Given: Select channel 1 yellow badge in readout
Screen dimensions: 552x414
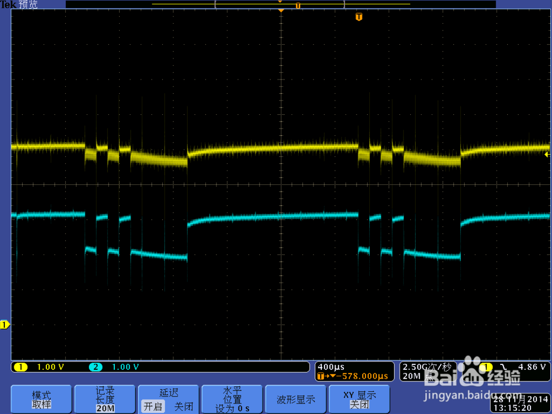Looking at the screenshot, I should [x=20, y=367].
